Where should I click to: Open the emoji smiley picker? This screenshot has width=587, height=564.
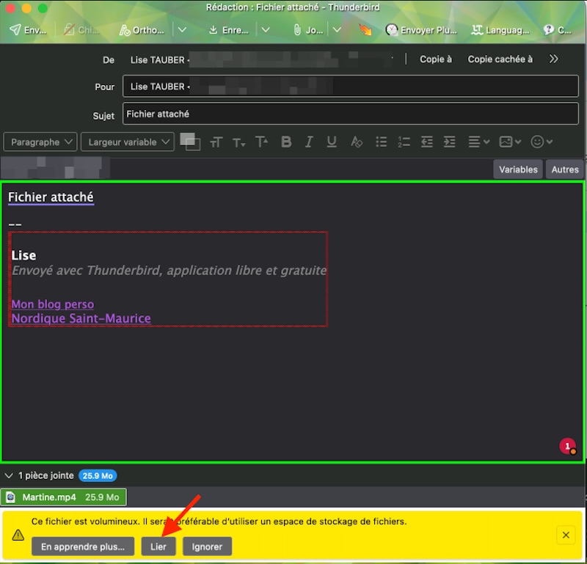tap(541, 142)
